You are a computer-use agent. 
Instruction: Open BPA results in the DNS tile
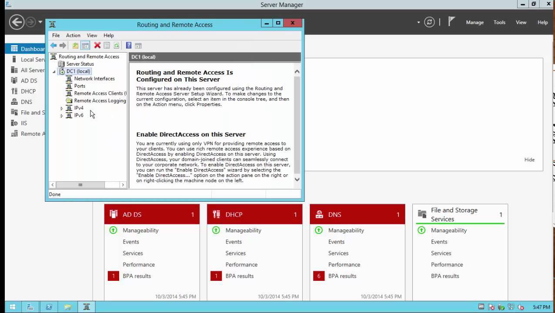[x=342, y=276]
